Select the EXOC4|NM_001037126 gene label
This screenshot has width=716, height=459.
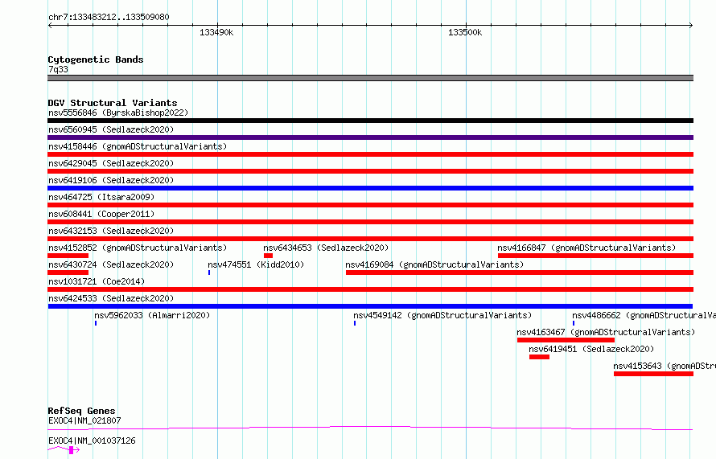[x=92, y=441]
